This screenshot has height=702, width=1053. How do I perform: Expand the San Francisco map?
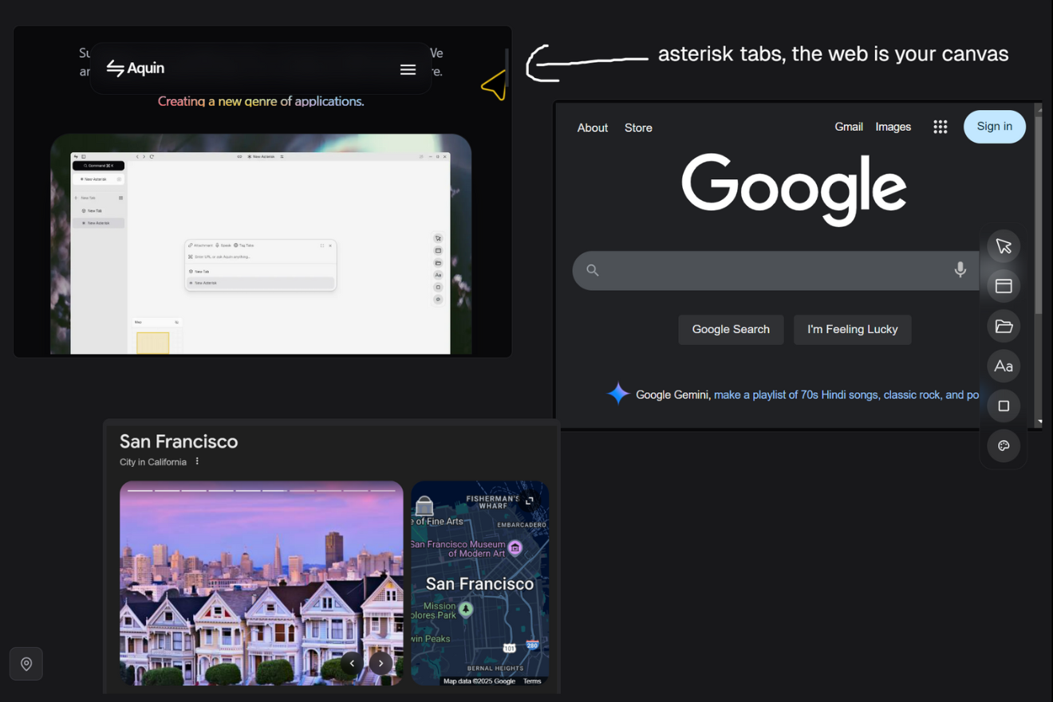529,500
